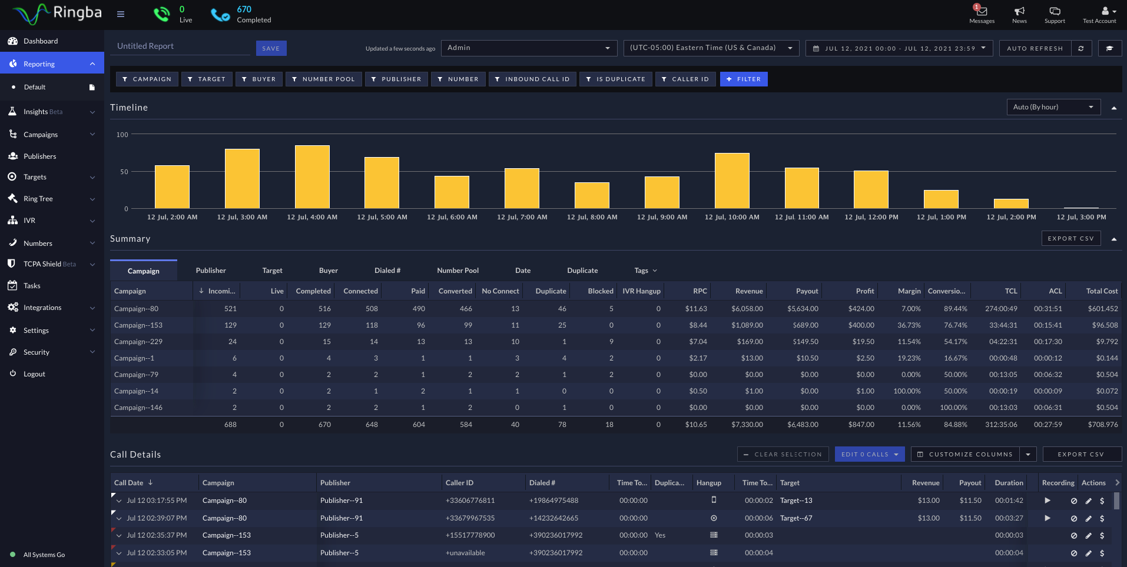This screenshot has width=1127, height=567.
Task: Click the hamburger menu icon
Action: coord(121,14)
